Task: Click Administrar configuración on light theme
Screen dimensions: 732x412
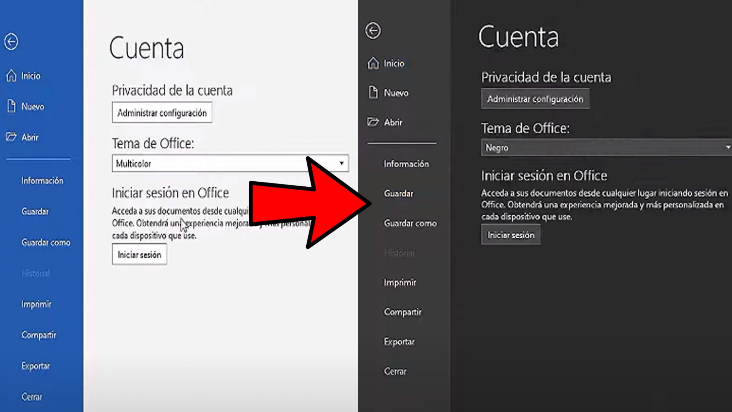Action: pyautogui.click(x=162, y=113)
